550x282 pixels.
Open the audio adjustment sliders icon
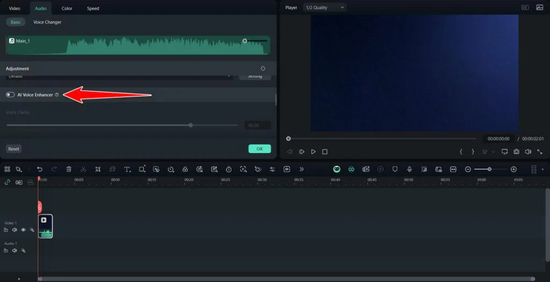272,169
